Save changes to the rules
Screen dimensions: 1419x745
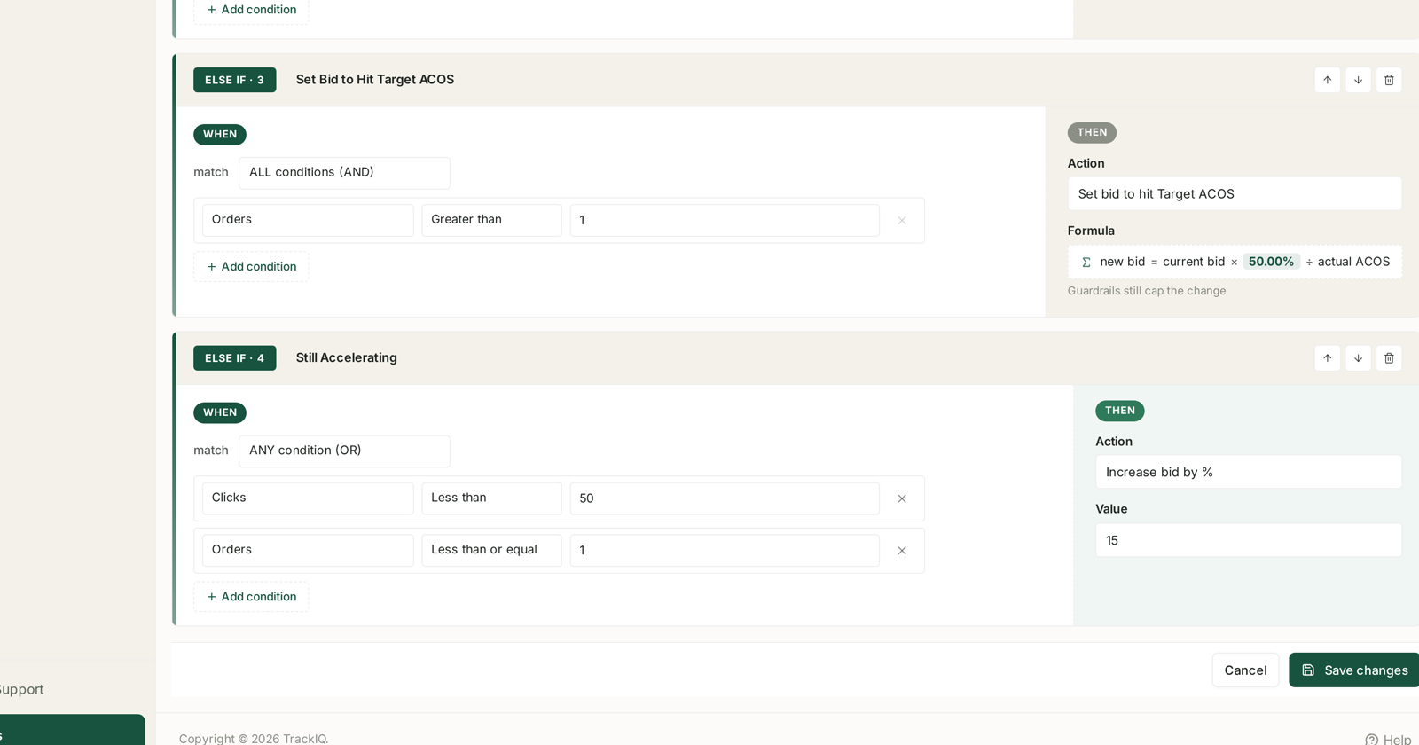(x=1354, y=670)
